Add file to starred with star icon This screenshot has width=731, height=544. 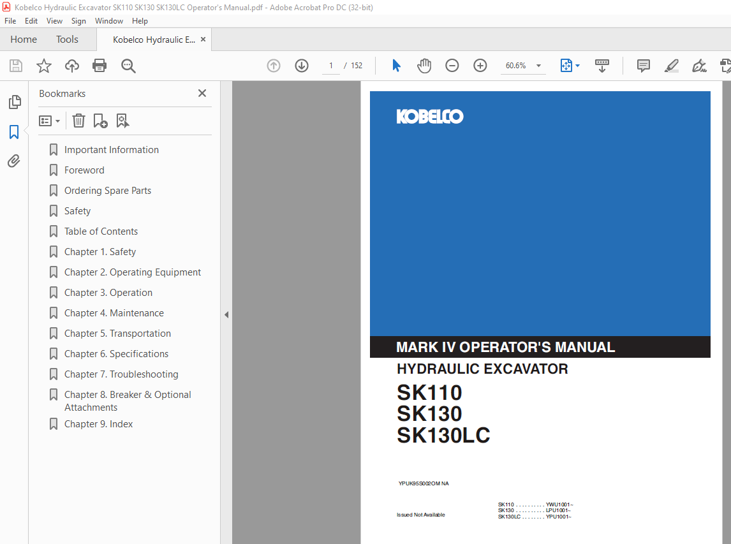44,66
